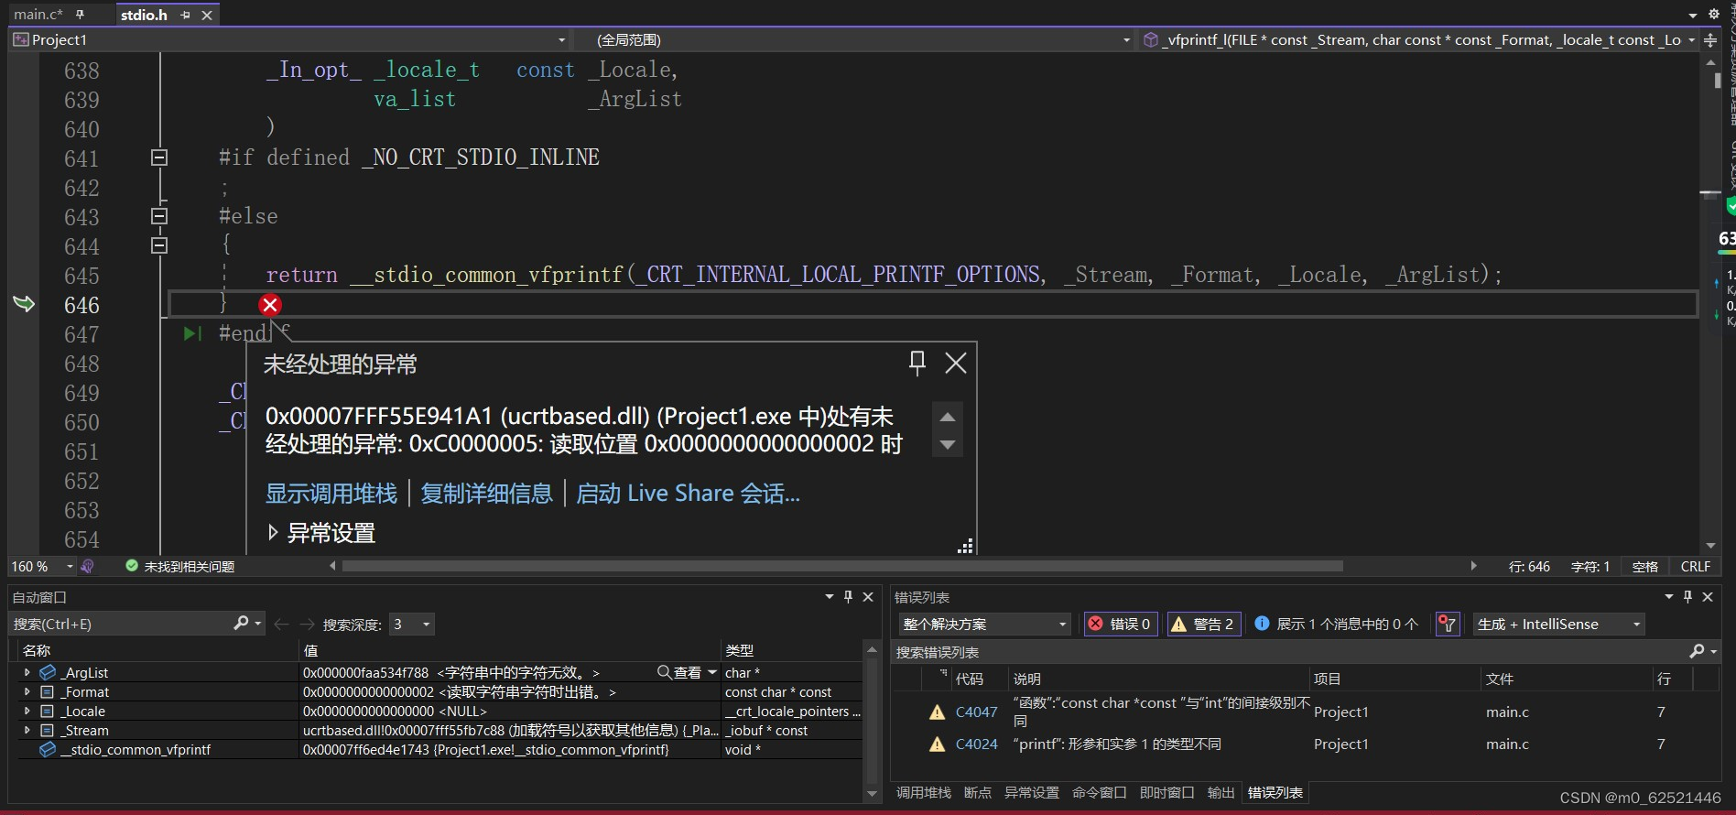Expand the exception settings section
This screenshot has width=1736, height=815.
point(321,533)
